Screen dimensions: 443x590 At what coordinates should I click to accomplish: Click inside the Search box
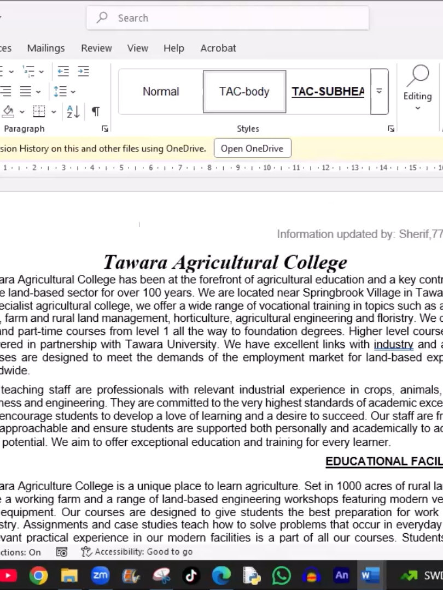228,18
